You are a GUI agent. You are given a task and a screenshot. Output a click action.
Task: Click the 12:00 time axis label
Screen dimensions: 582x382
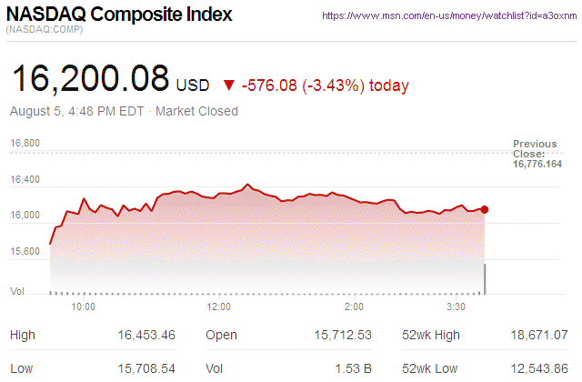pyautogui.click(x=219, y=307)
